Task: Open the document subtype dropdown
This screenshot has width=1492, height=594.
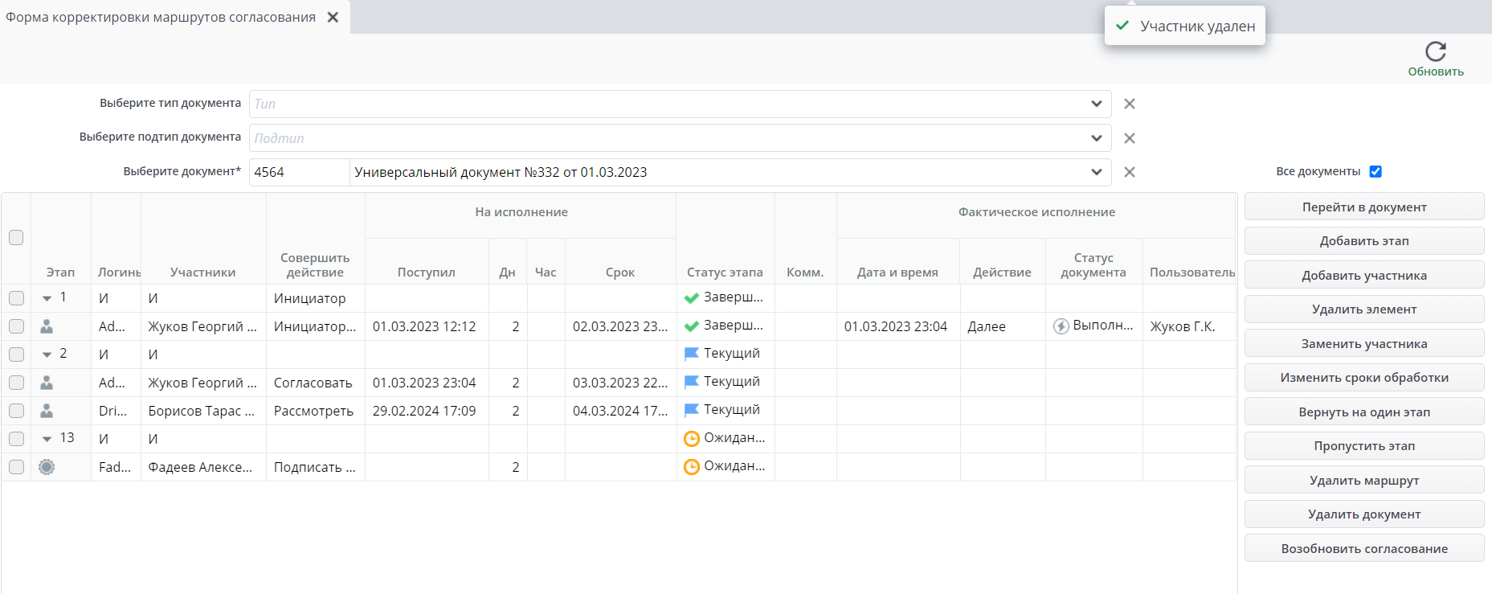Action: click(x=1096, y=138)
